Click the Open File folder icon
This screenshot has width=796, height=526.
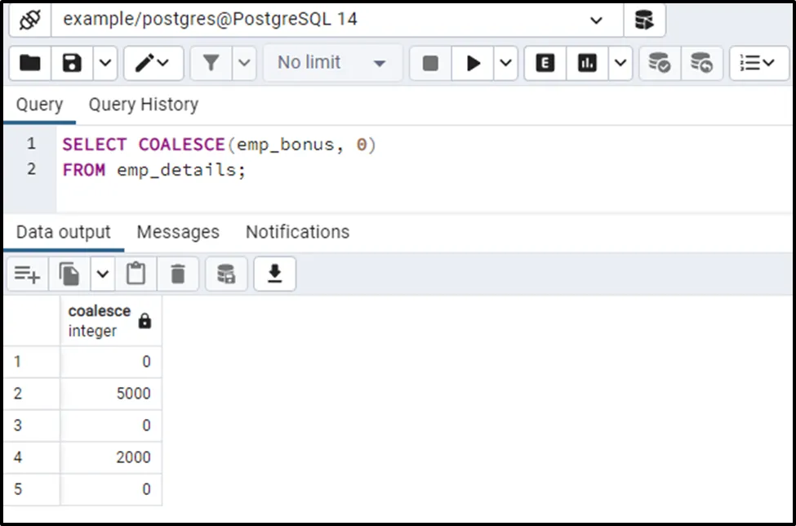click(30, 63)
